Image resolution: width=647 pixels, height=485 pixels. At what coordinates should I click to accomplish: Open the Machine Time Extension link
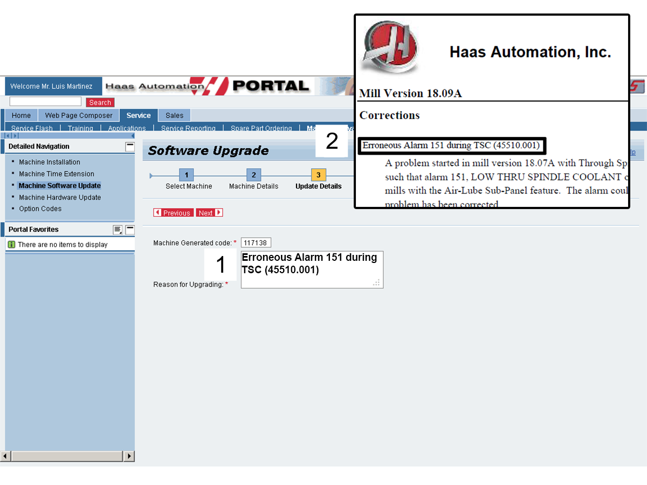(x=57, y=174)
